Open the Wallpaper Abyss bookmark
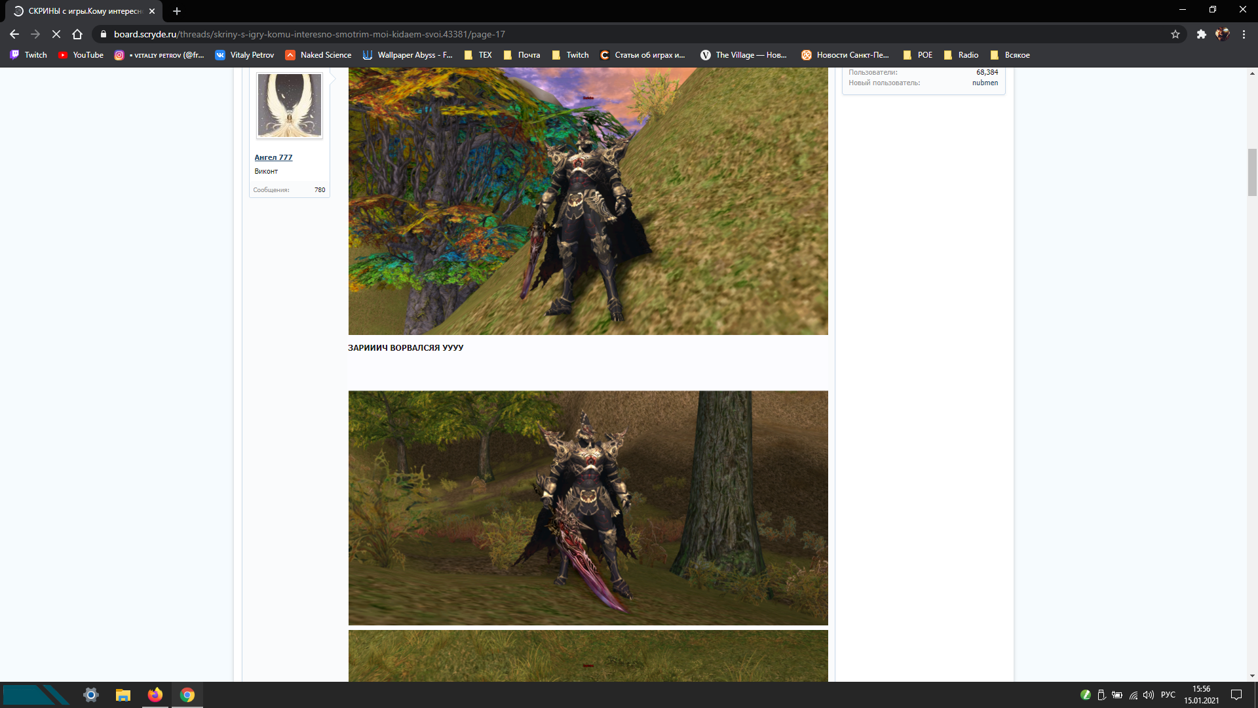Viewport: 1258px width, 708px height. point(408,55)
